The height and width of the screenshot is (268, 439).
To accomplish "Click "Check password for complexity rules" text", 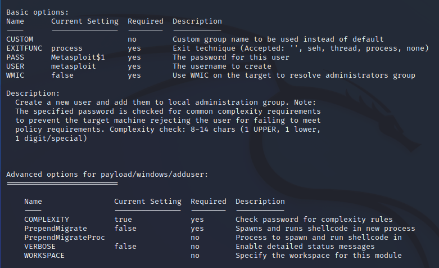I will tap(314, 220).
